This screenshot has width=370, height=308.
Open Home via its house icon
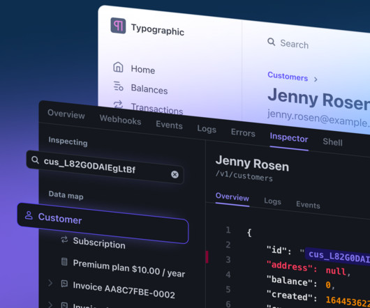118,67
